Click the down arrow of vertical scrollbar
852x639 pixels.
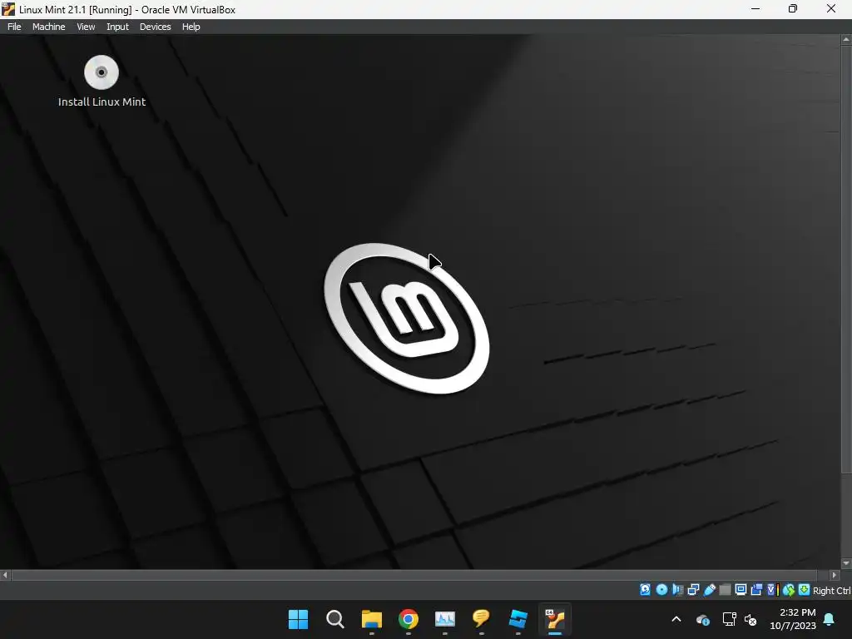point(846,563)
